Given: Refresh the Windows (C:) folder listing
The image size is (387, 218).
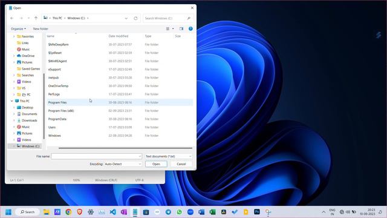Looking at the screenshot, I should click(x=135, y=18).
